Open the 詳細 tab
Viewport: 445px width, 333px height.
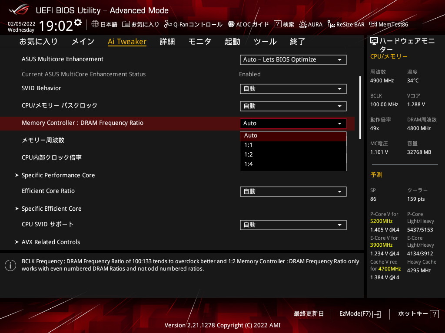pos(167,42)
